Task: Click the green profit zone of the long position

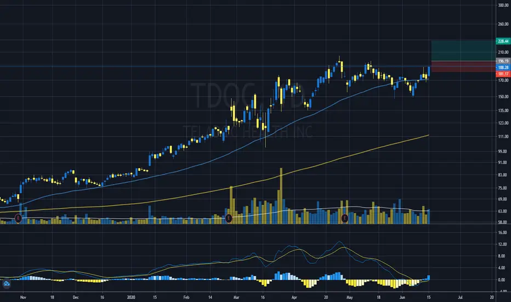Action: coord(463,51)
